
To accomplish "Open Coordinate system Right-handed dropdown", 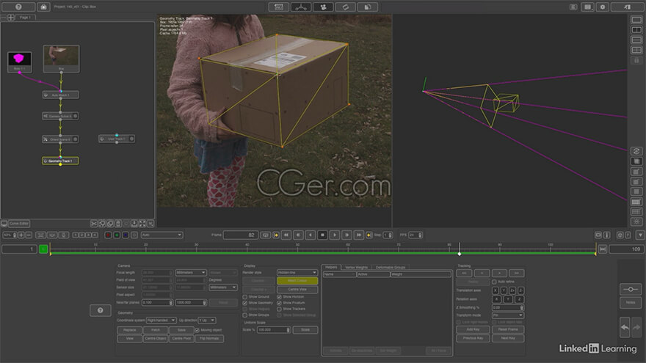I will (x=161, y=320).
